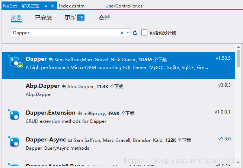Click the 122K downloads count

(171, 140)
